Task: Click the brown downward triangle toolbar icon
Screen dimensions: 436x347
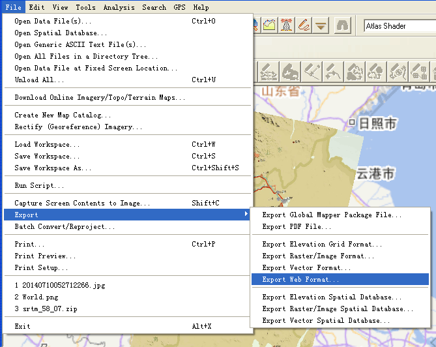Action: (321, 25)
